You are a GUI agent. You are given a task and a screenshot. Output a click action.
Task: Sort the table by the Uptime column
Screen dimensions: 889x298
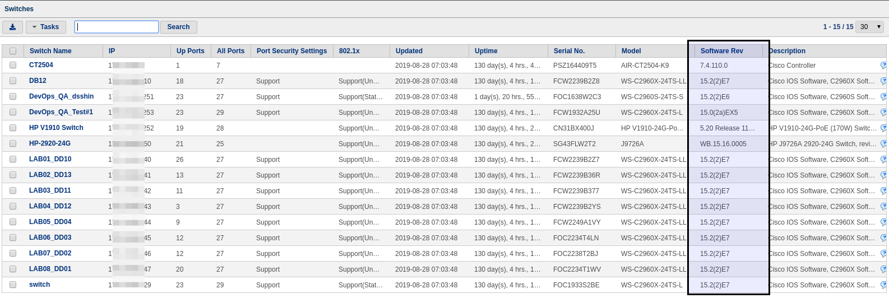pyautogui.click(x=486, y=51)
